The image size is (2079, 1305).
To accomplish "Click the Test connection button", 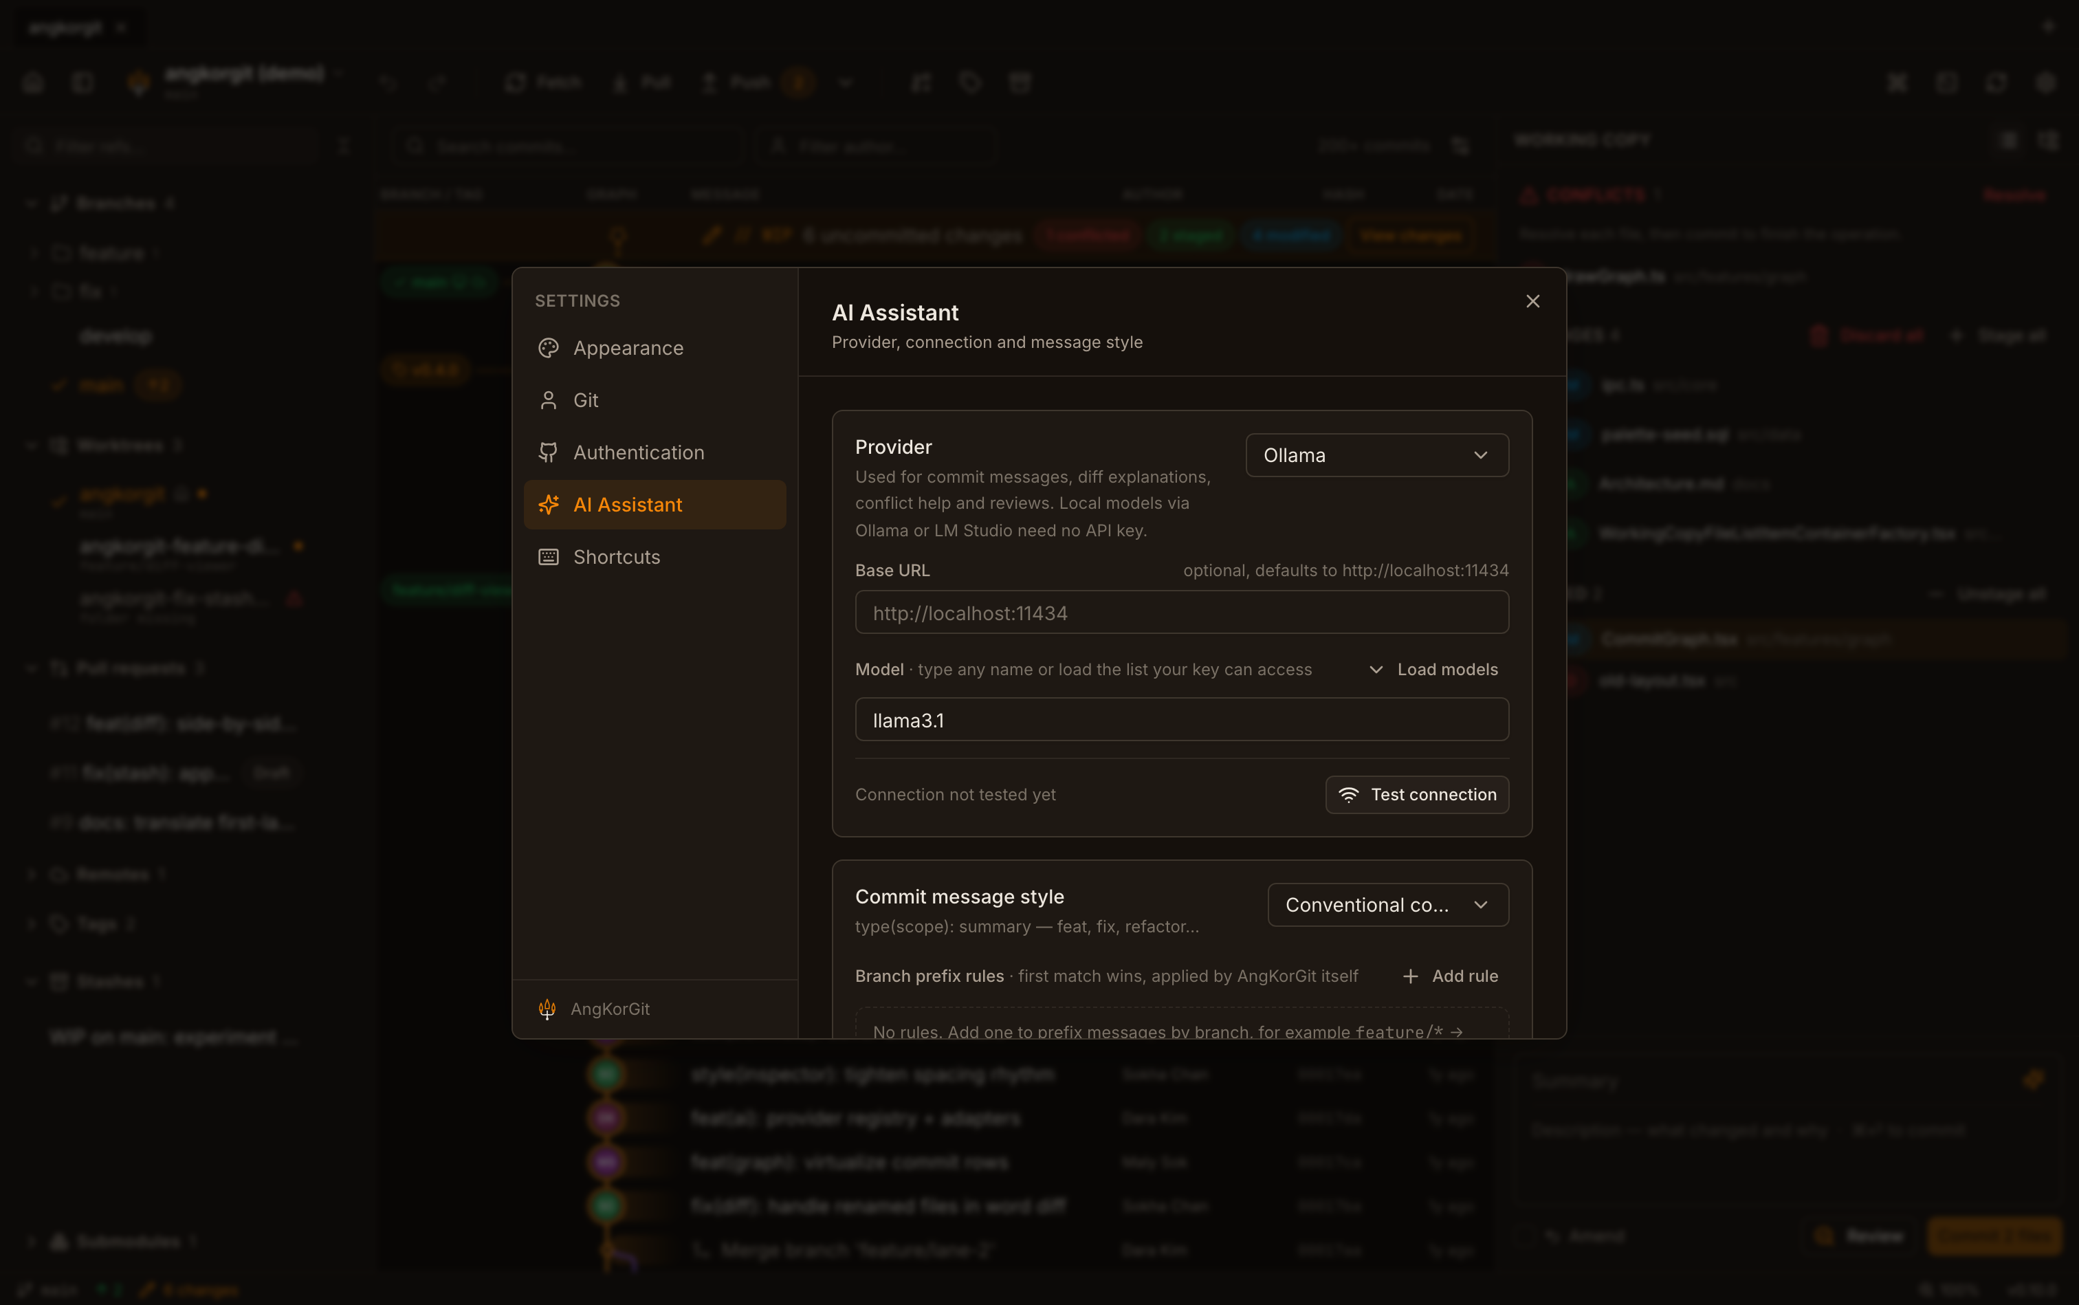I will pyautogui.click(x=1417, y=795).
